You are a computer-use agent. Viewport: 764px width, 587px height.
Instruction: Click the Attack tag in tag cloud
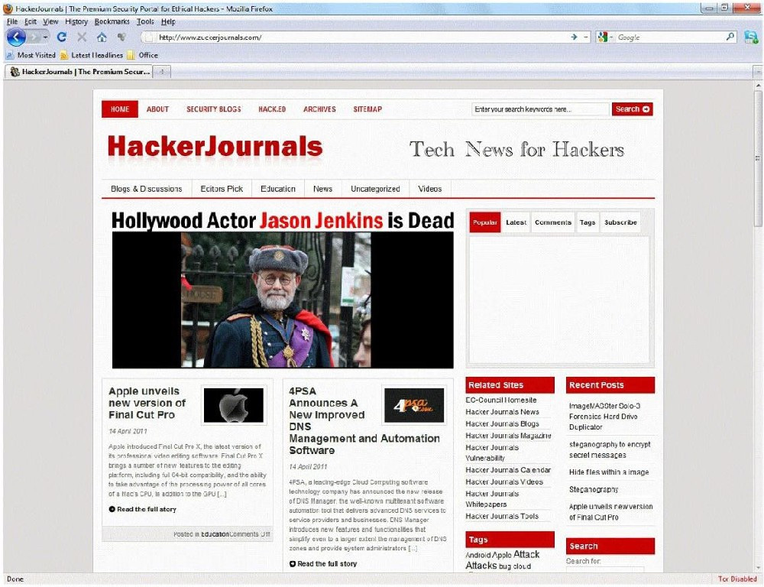(526, 554)
